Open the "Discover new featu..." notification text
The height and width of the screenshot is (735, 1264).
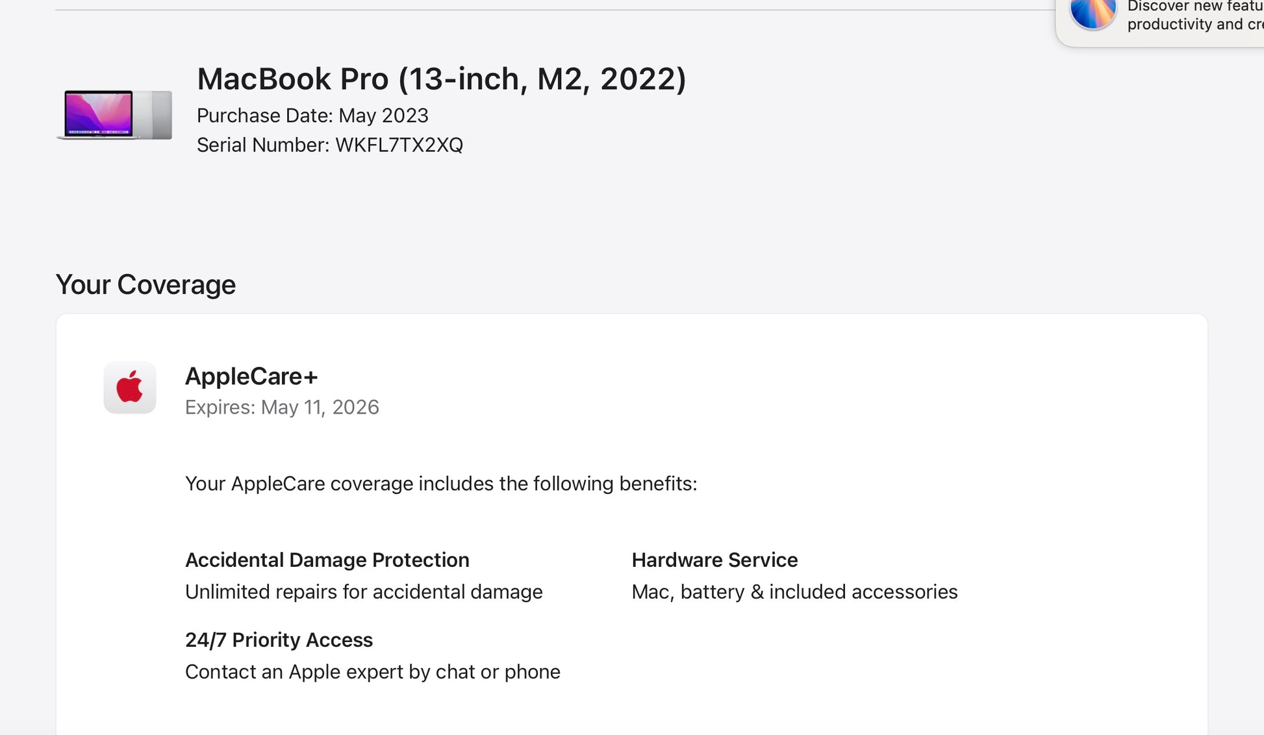tap(1194, 6)
